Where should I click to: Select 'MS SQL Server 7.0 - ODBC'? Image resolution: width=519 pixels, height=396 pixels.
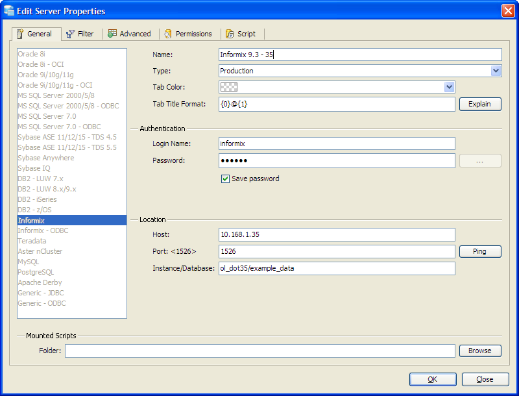(72, 127)
